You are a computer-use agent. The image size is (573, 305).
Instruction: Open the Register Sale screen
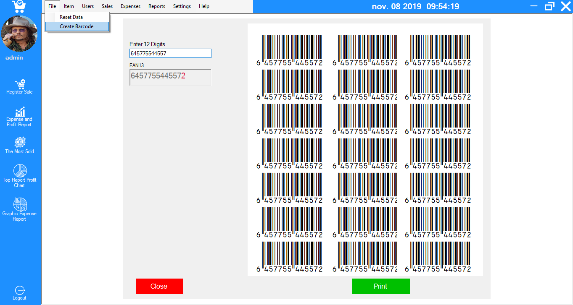point(19,87)
